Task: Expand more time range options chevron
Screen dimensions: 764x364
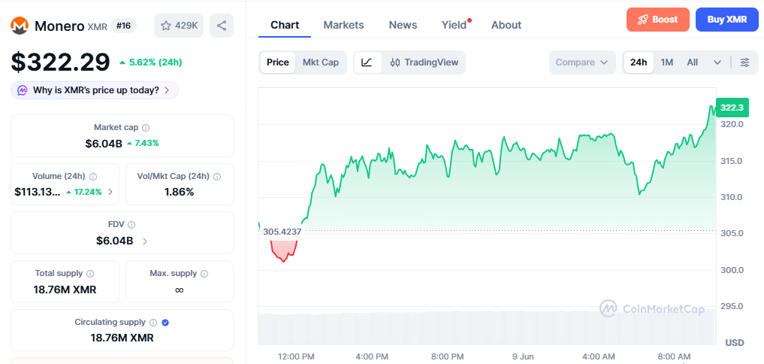Action: (x=717, y=62)
